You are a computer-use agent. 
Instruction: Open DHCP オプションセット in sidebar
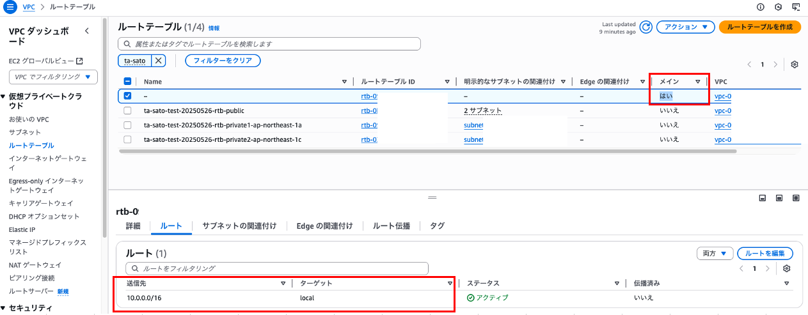[44, 216]
